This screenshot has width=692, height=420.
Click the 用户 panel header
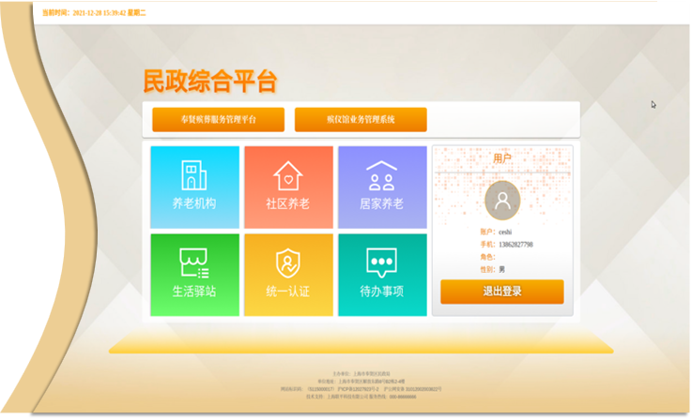(x=502, y=159)
